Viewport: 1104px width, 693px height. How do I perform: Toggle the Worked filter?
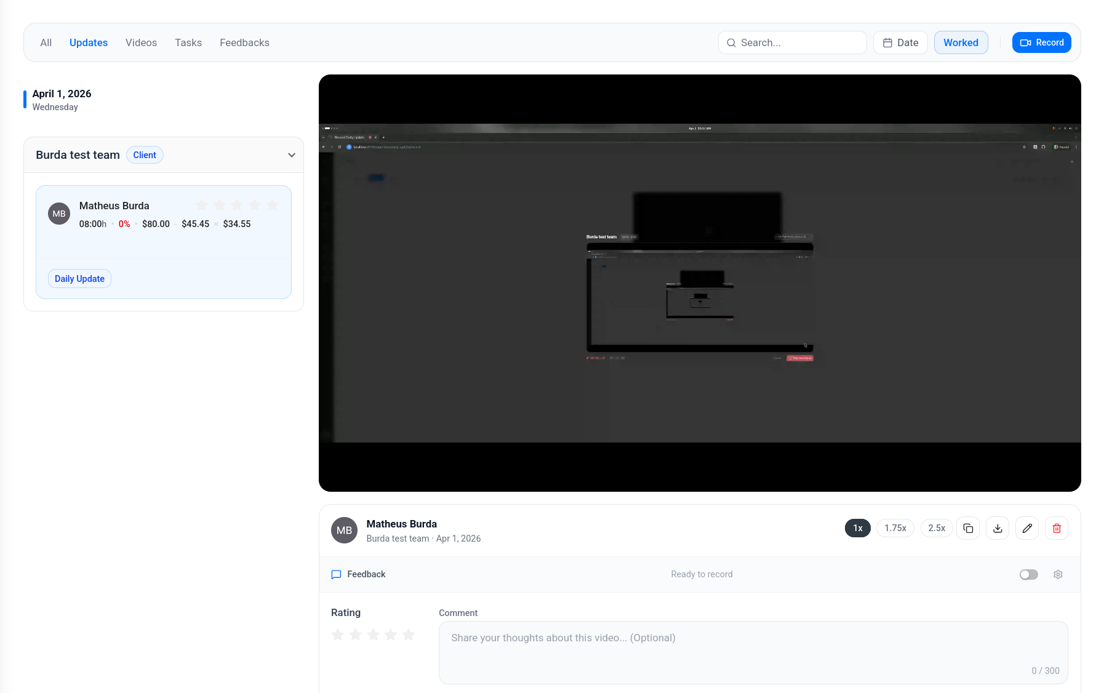tap(961, 42)
